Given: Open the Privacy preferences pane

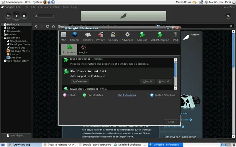Looking at the screenshot, I should tap(101, 36).
